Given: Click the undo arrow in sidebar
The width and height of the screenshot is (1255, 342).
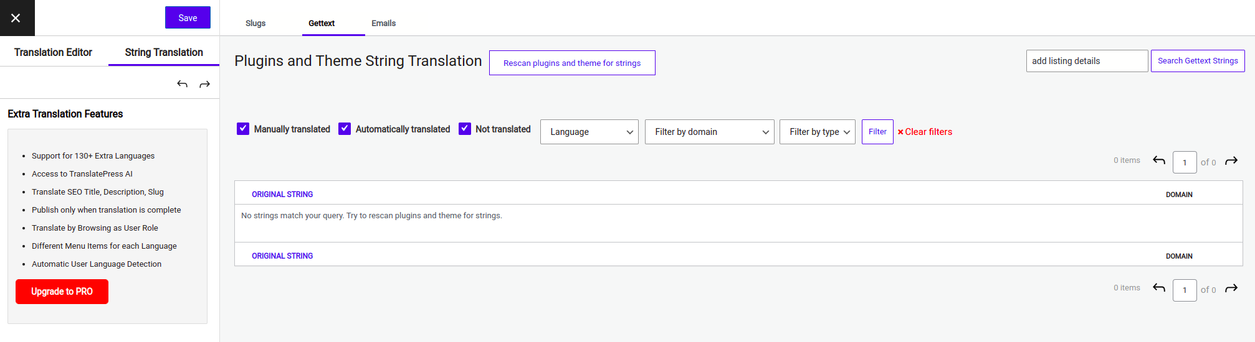Looking at the screenshot, I should tap(182, 84).
